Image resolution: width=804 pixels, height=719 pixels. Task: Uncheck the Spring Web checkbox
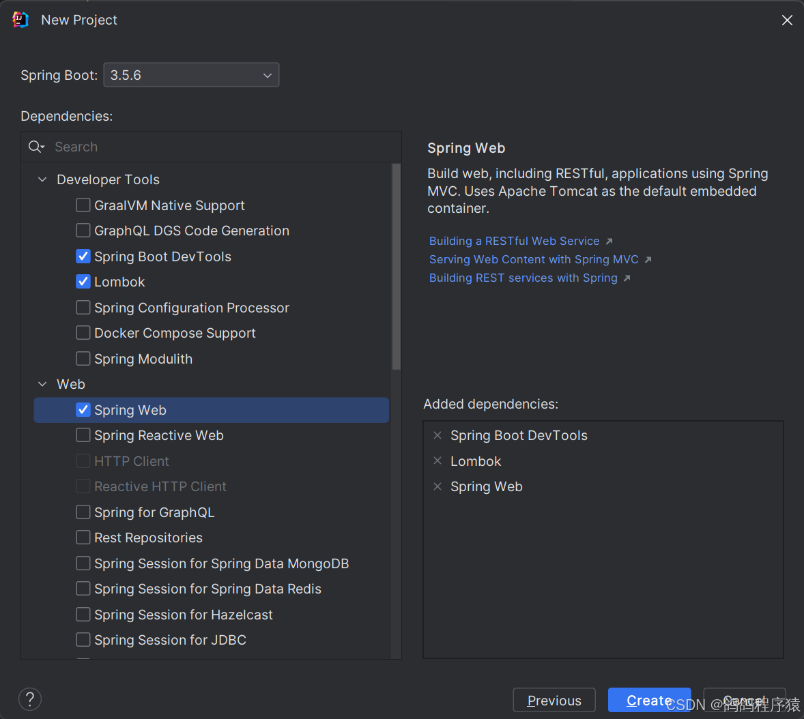pos(83,410)
